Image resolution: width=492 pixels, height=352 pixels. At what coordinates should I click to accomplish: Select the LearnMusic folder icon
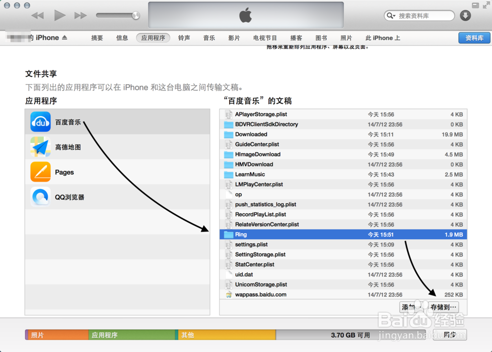coord(229,174)
